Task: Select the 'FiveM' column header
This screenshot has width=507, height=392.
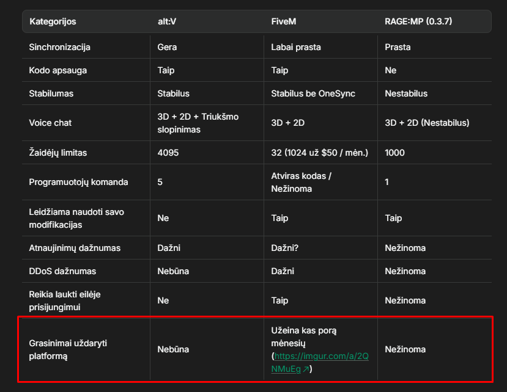Action: click(284, 21)
